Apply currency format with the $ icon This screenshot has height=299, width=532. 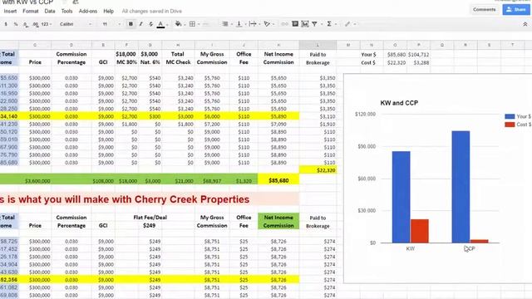(6, 24)
